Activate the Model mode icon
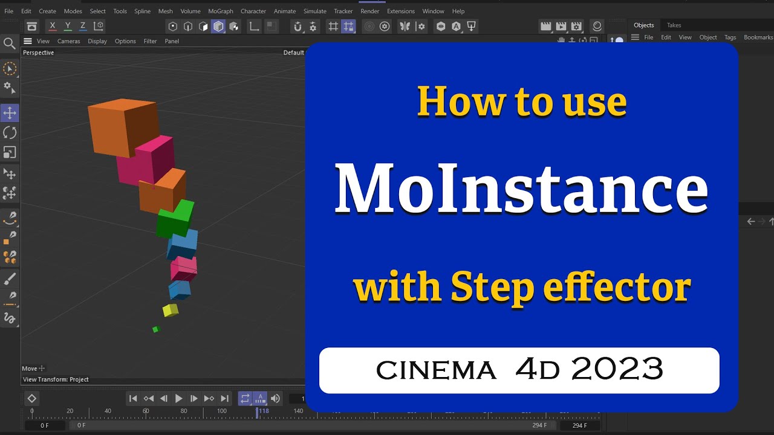 click(218, 26)
